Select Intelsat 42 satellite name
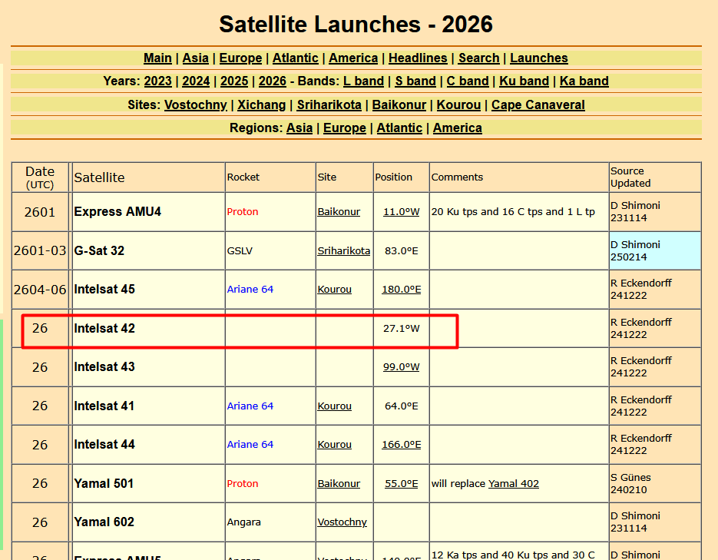 pyautogui.click(x=104, y=328)
